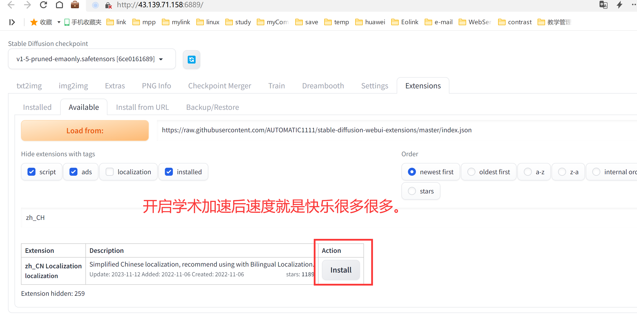Switch to the Settings tab
Viewport: 637px width, 315px height.
[x=374, y=86]
